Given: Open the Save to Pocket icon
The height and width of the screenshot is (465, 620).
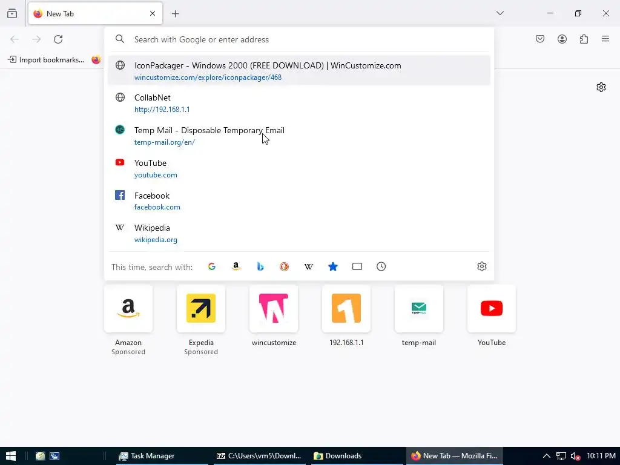Looking at the screenshot, I should click(x=540, y=39).
